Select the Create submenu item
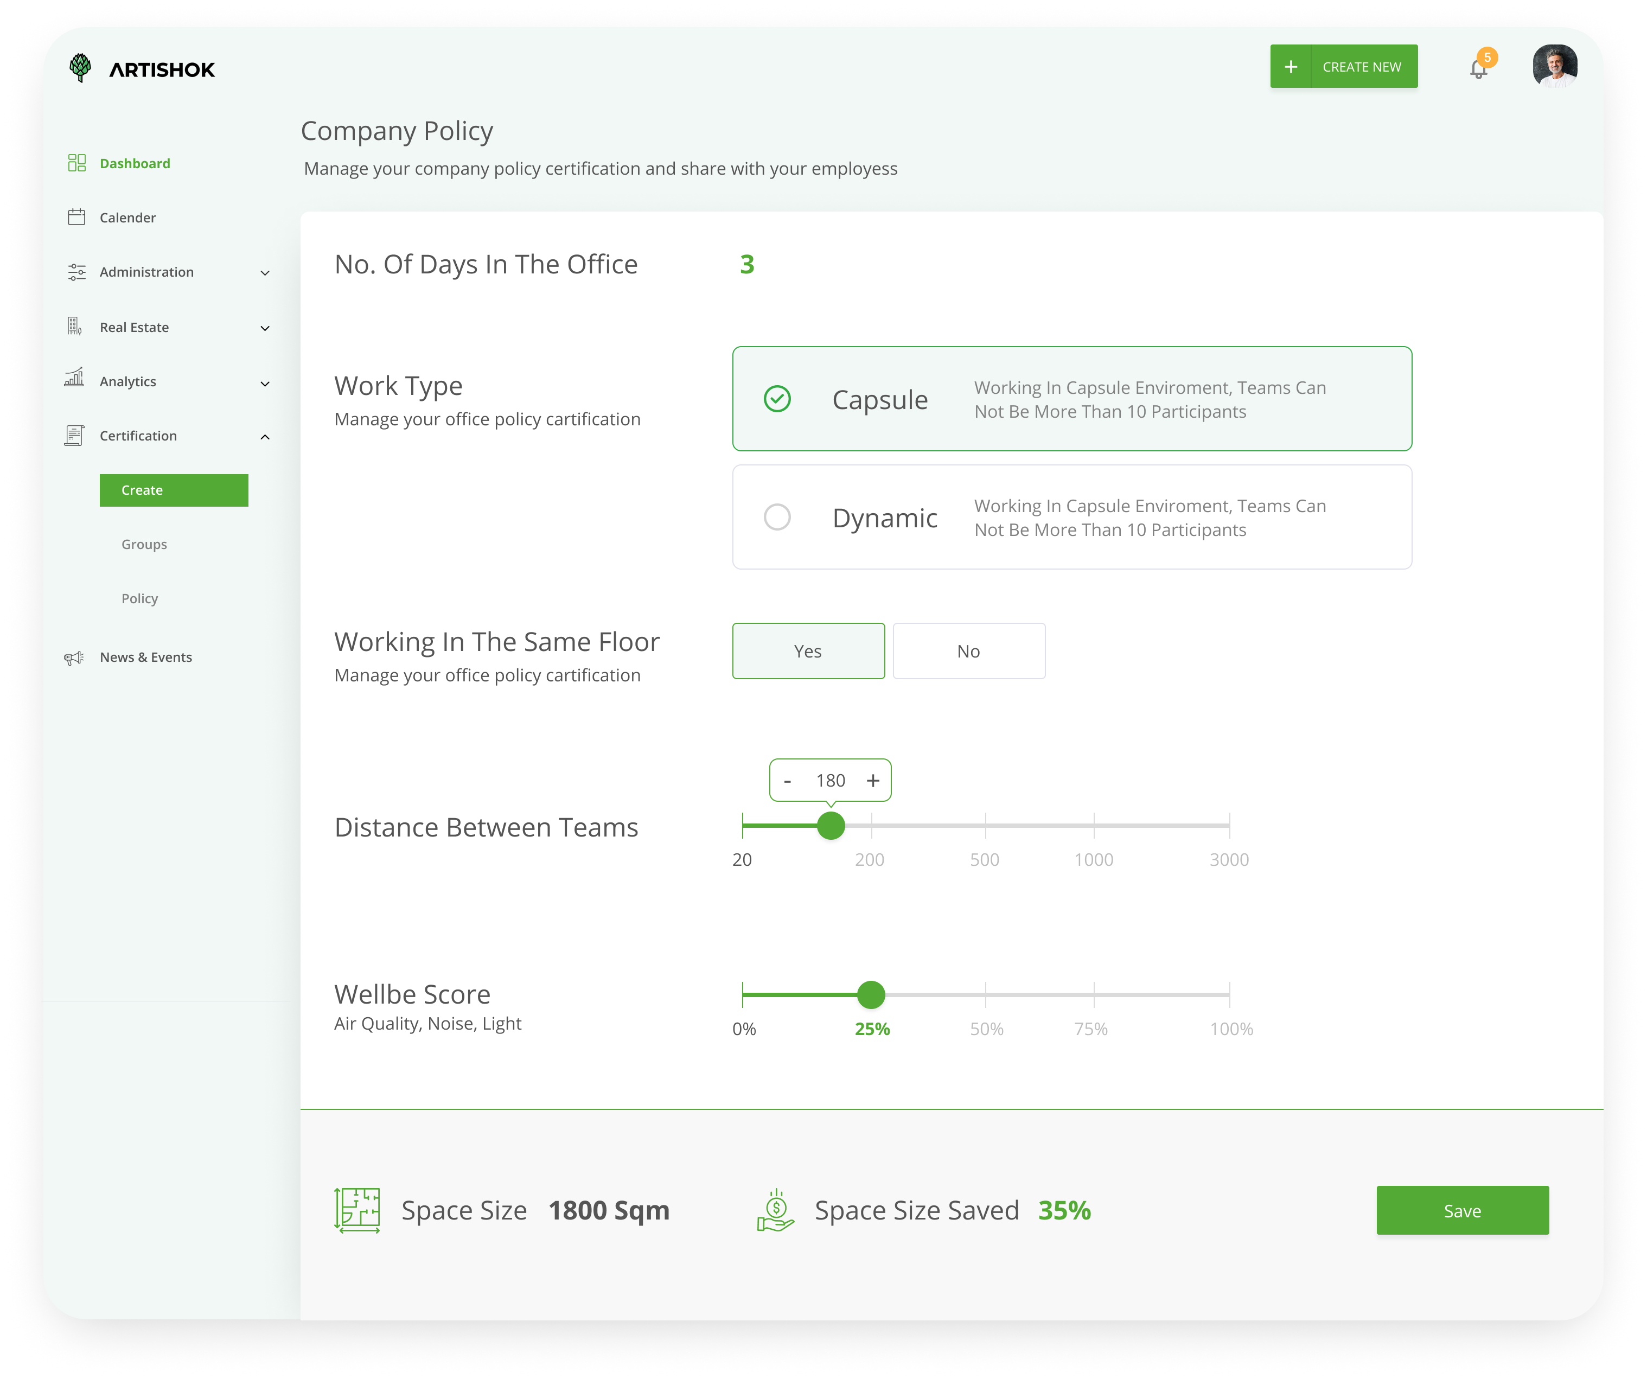The width and height of the screenshot is (1647, 1379). click(174, 490)
